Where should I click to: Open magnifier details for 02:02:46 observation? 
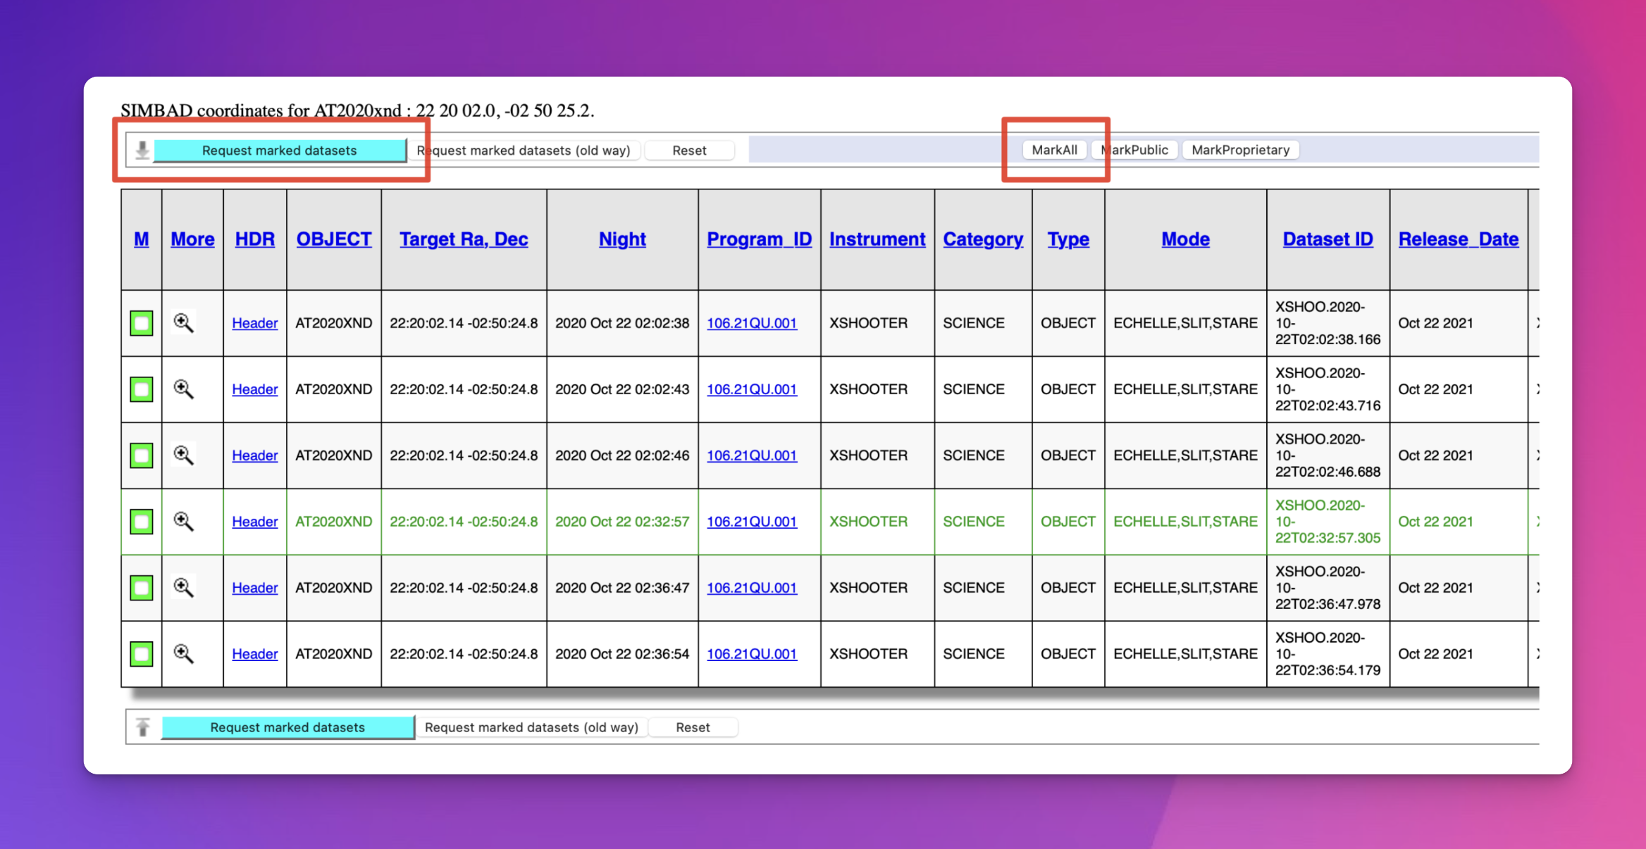[x=184, y=455]
